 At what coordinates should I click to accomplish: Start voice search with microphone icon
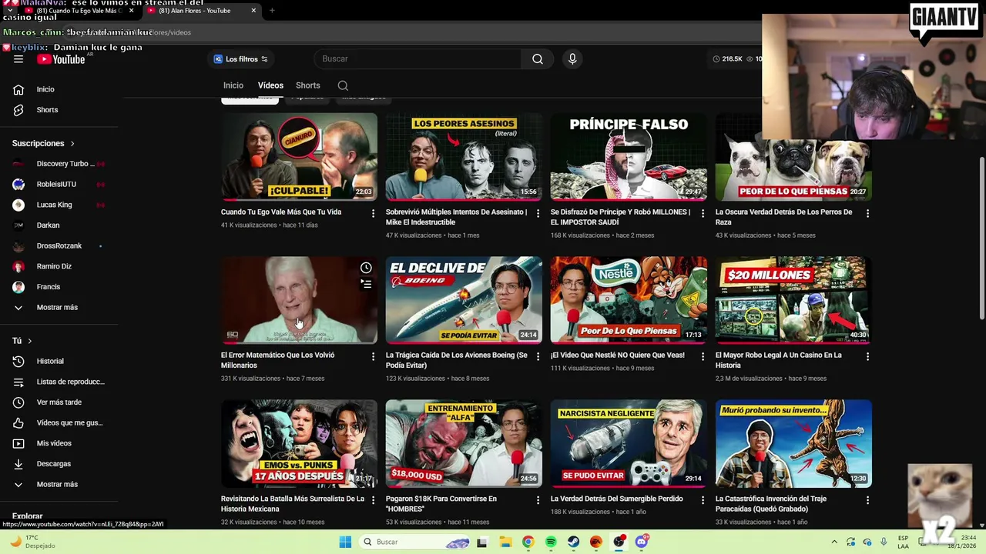(572, 59)
